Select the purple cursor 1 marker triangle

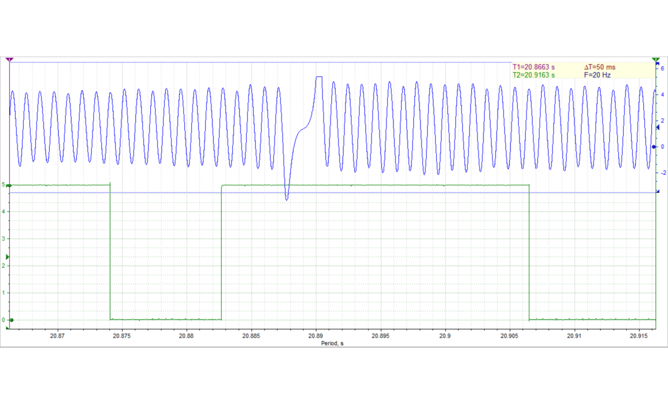[x=9, y=59]
